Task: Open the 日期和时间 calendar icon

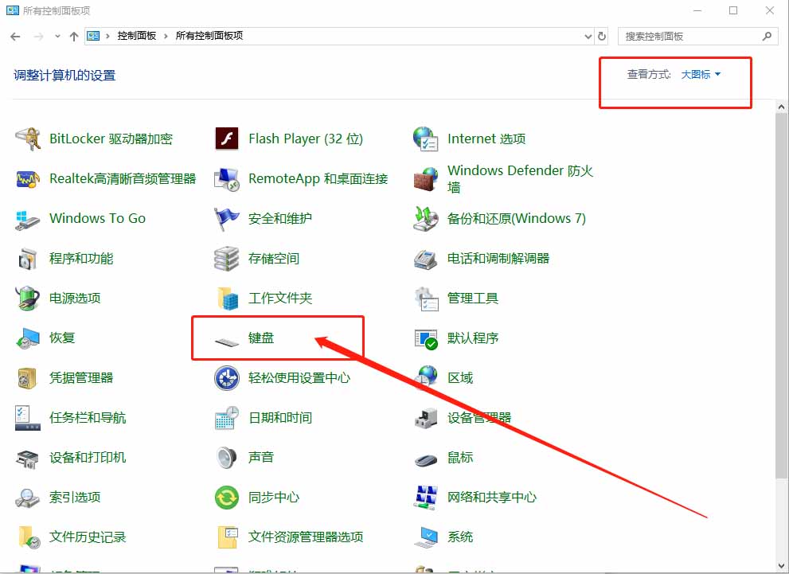Action: [227, 418]
